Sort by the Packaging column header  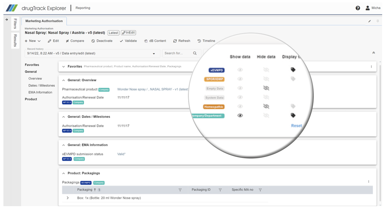click(x=85, y=190)
